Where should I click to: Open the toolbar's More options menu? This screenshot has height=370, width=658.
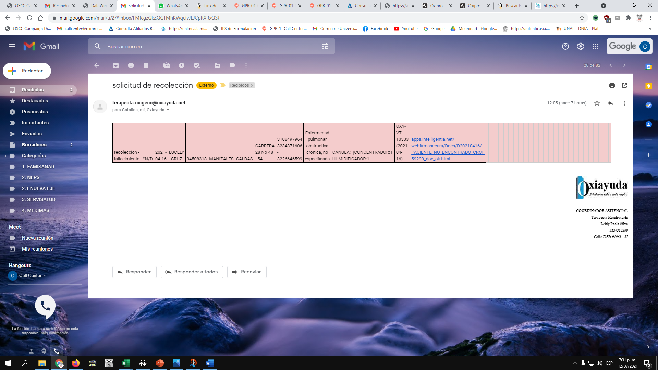pyautogui.click(x=246, y=65)
